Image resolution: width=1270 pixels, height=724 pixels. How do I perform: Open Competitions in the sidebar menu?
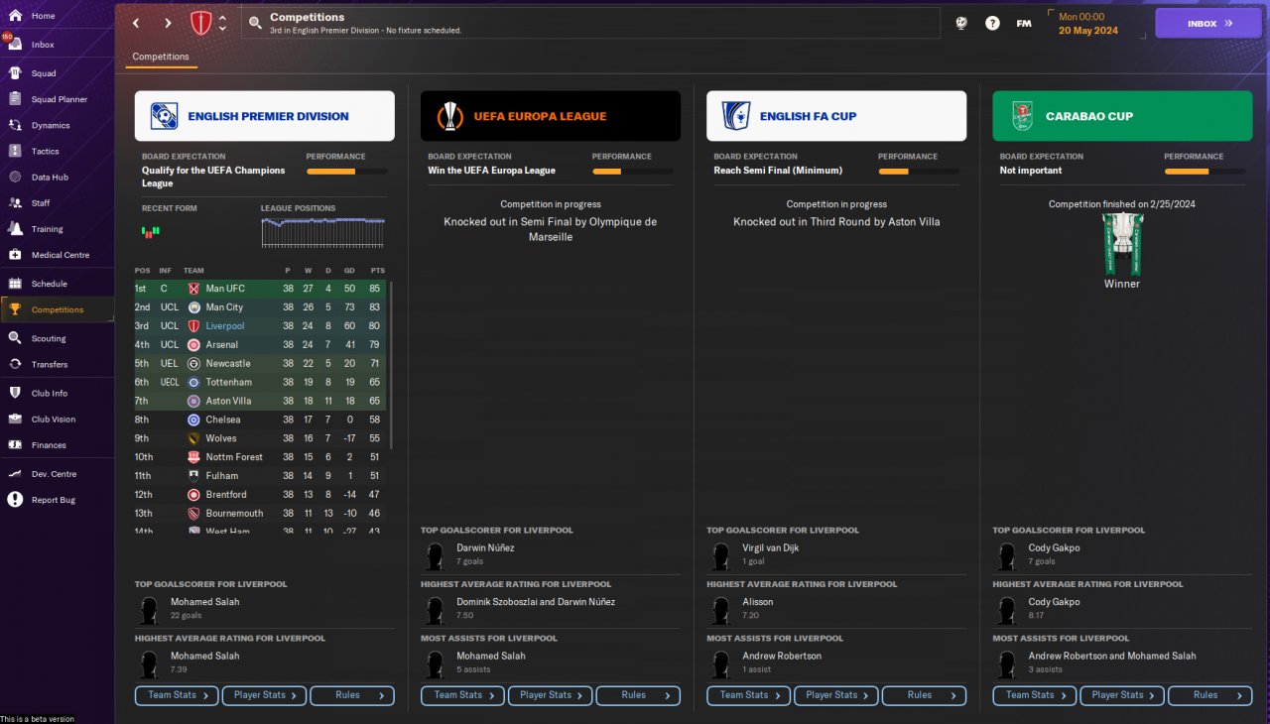(x=58, y=309)
